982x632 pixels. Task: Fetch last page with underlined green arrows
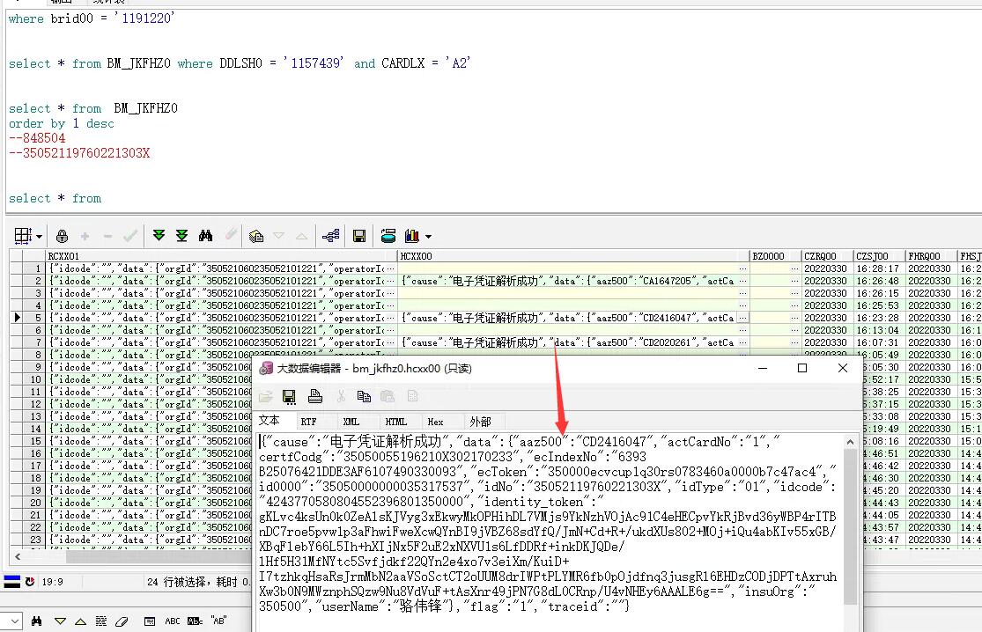click(181, 235)
